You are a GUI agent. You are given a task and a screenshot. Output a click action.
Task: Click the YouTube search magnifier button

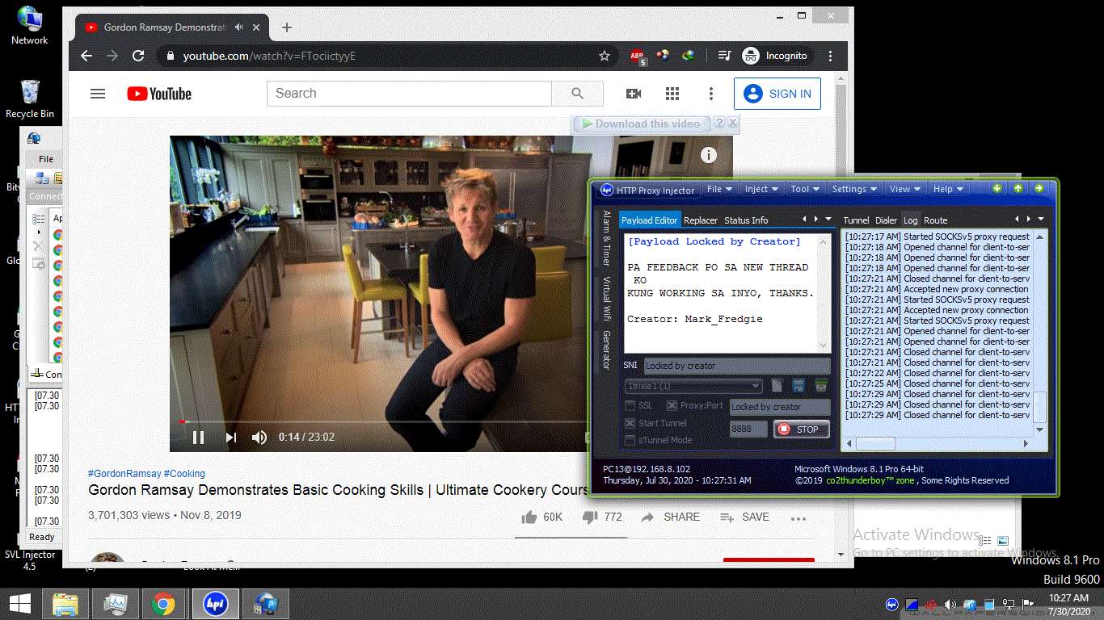(577, 94)
